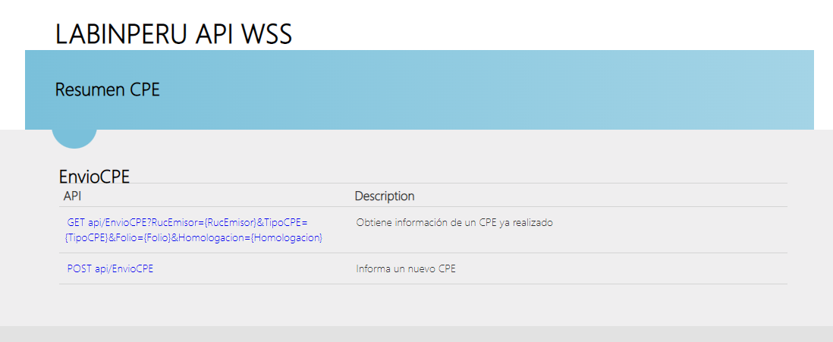The image size is (833, 342).
Task: Select the EnvioCPE section heading
Action: point(94,177)
